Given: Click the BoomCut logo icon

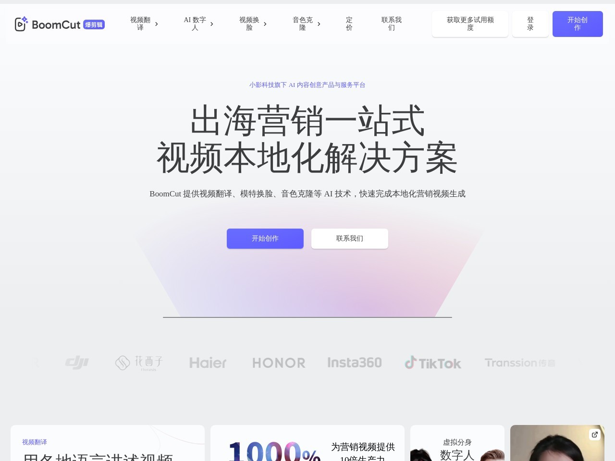Looking at the screenshot, I should coord(21,24).
